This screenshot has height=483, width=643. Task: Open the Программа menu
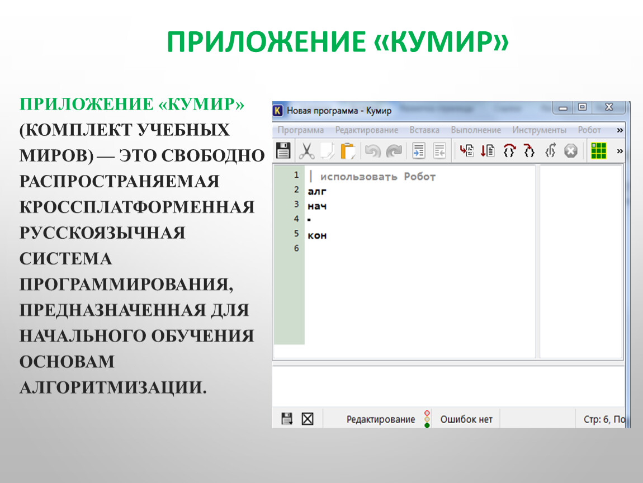click(300, 130)
